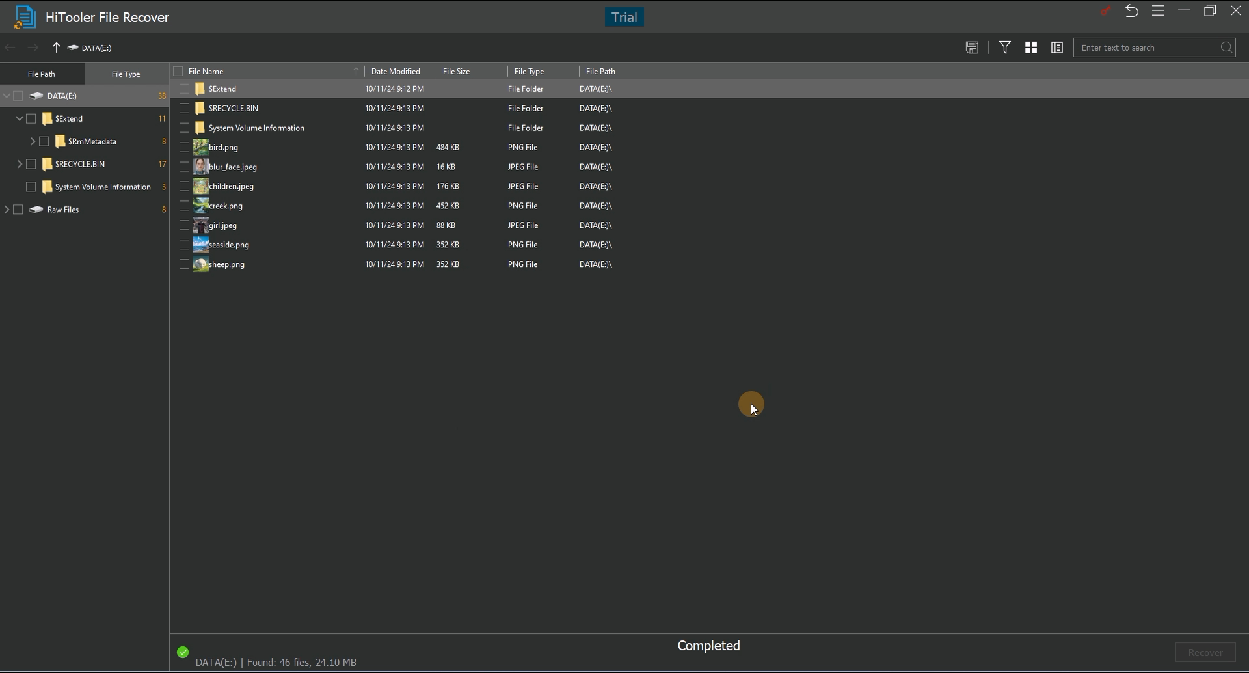
Task: Click inside the search text field
Action: (x=1145, y=47)
